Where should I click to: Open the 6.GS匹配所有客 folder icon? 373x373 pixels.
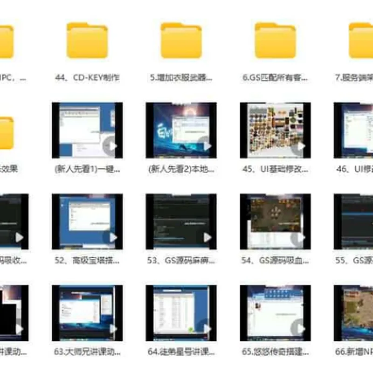pyautogui.click(x=275, y=41)
